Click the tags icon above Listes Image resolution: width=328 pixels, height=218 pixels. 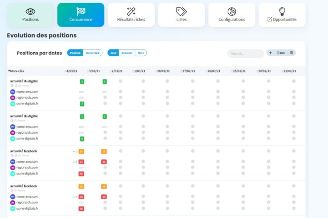click(181, 11)
